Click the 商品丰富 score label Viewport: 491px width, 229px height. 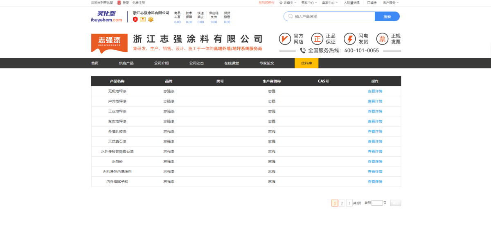[177, 15]
